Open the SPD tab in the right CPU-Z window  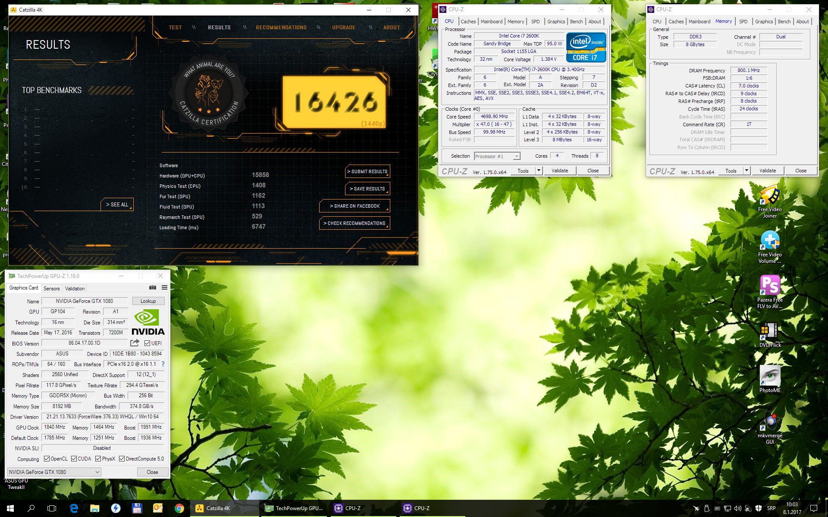point(743,22)
